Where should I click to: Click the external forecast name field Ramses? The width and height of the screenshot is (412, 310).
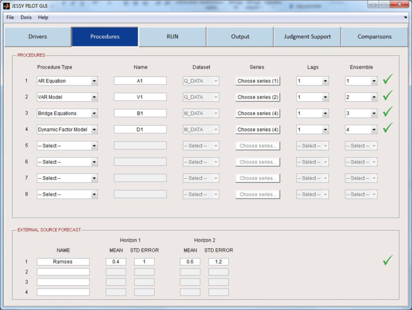tap(63, 262)
